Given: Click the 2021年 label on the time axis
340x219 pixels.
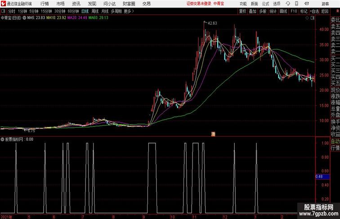Looking at the screenshot, I should pos(6,217).
